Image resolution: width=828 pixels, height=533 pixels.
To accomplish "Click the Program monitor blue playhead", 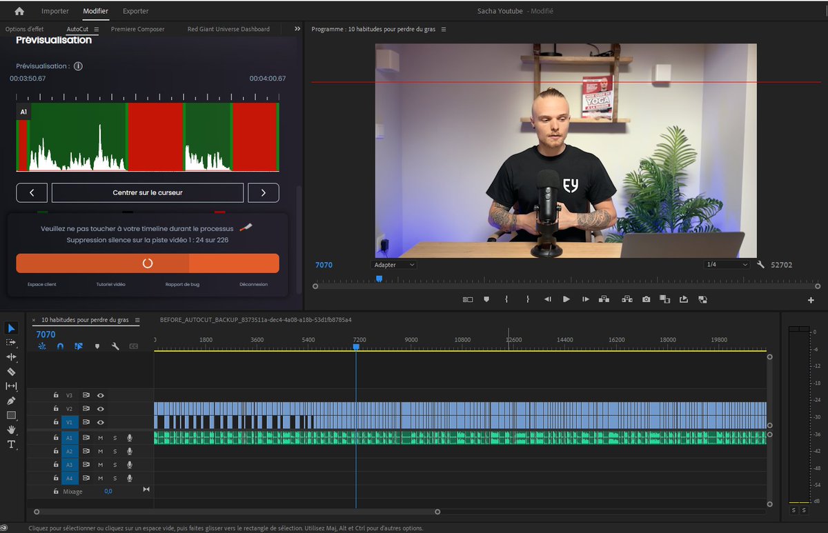I will pyautogui.click(x=379, y=279).
